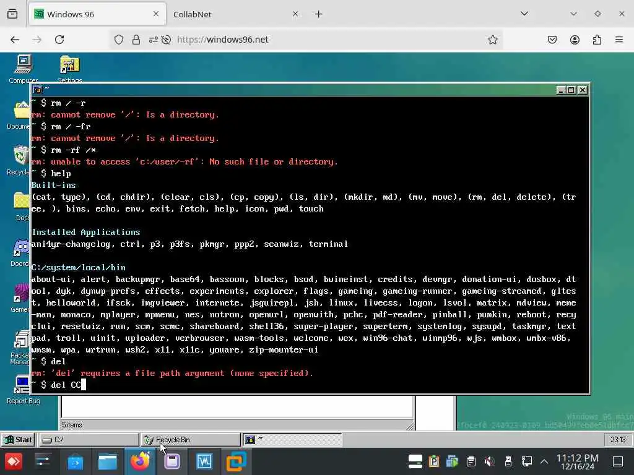Close the terminal window
This screenshot has width=634, height=475.
pyautogui.click(x=582, y=90)
